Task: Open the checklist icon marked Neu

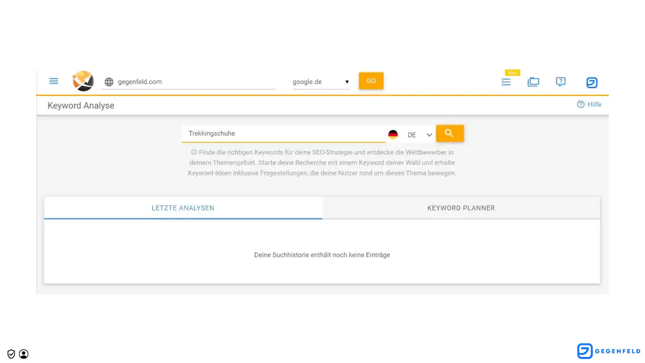Action: coord(506,82)
